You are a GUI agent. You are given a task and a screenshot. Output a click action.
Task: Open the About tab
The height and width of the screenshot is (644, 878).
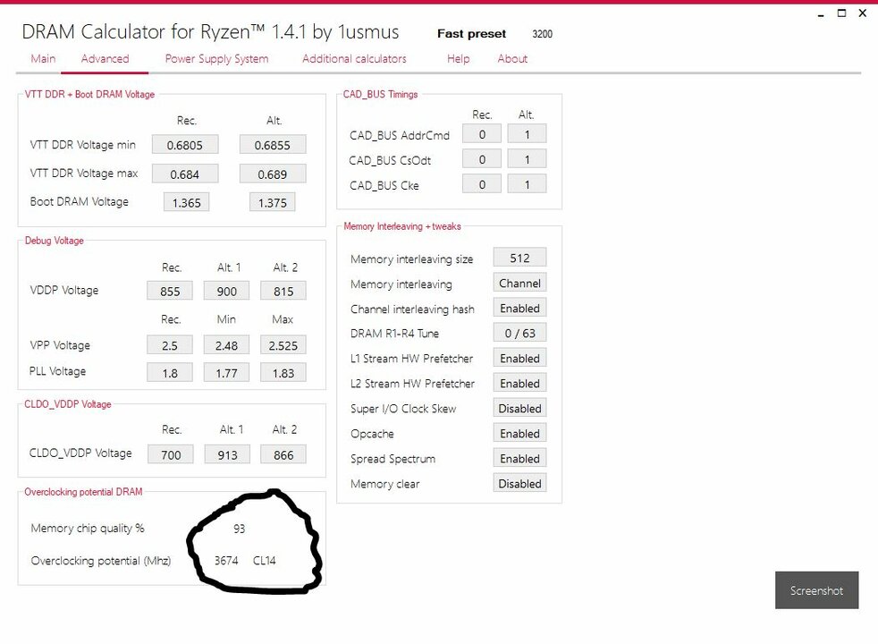(x=512, y=59)
